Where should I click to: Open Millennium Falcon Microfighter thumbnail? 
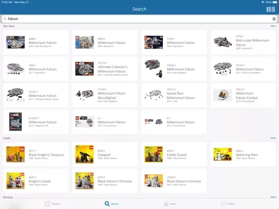pos(84,95)
